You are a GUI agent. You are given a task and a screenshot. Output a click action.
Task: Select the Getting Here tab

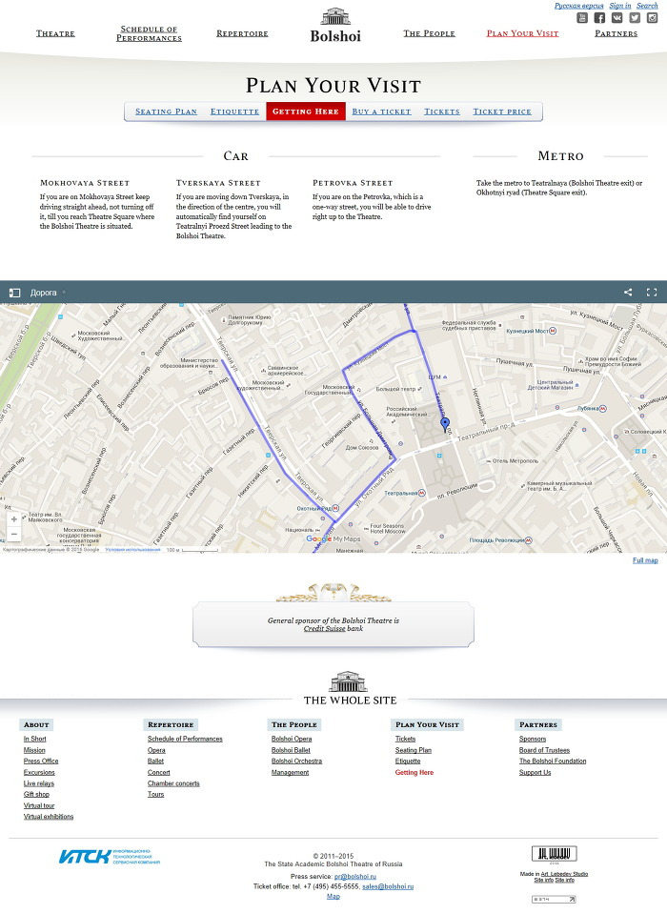[x=306, y=112]
